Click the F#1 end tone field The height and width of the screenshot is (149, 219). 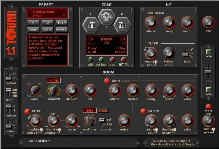pos(90,111)
